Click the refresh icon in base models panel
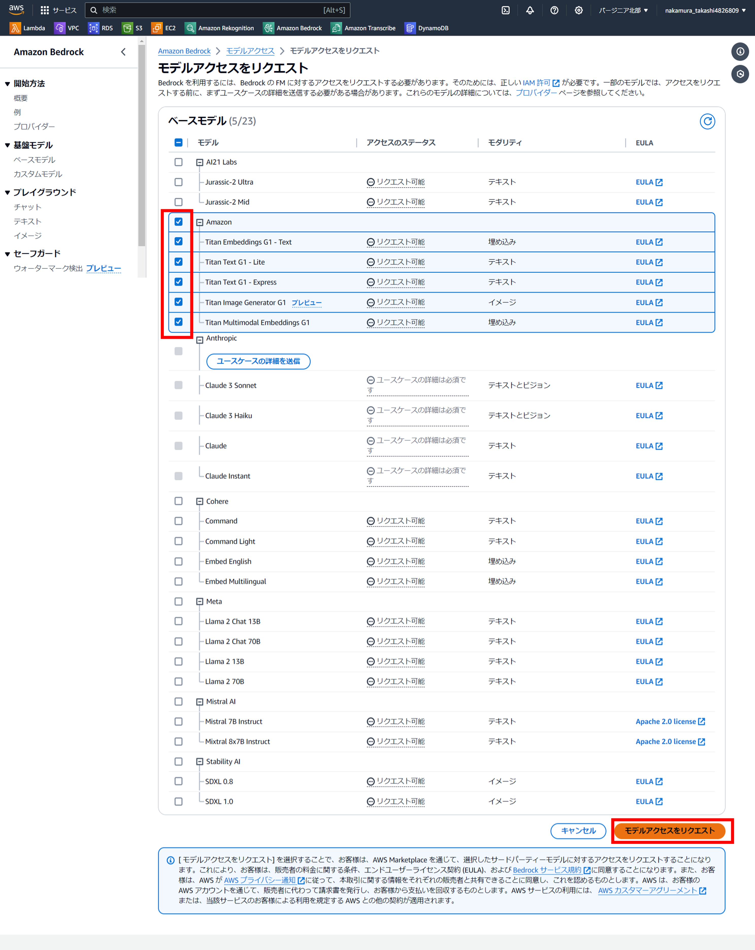 [707, 121]
